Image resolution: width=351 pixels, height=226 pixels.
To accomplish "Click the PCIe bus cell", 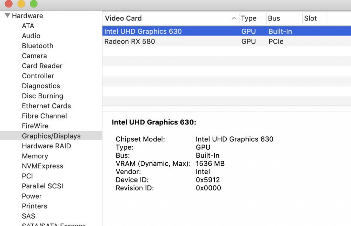I will pyautogui.click(x=276, y=41).
